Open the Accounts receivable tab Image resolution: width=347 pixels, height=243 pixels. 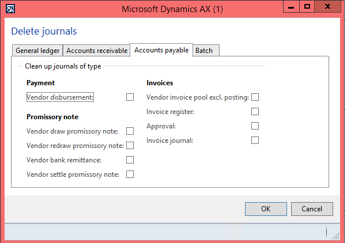click(x=97, y=51)
